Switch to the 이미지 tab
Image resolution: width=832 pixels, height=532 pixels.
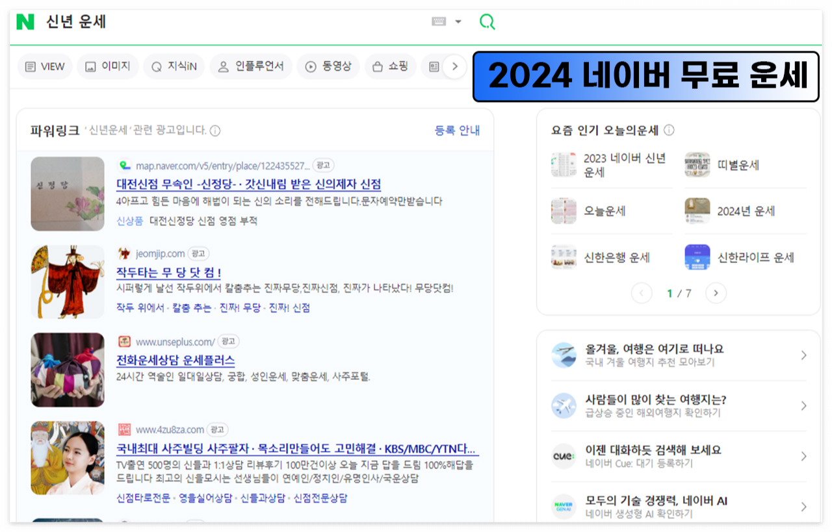[108, 66]
